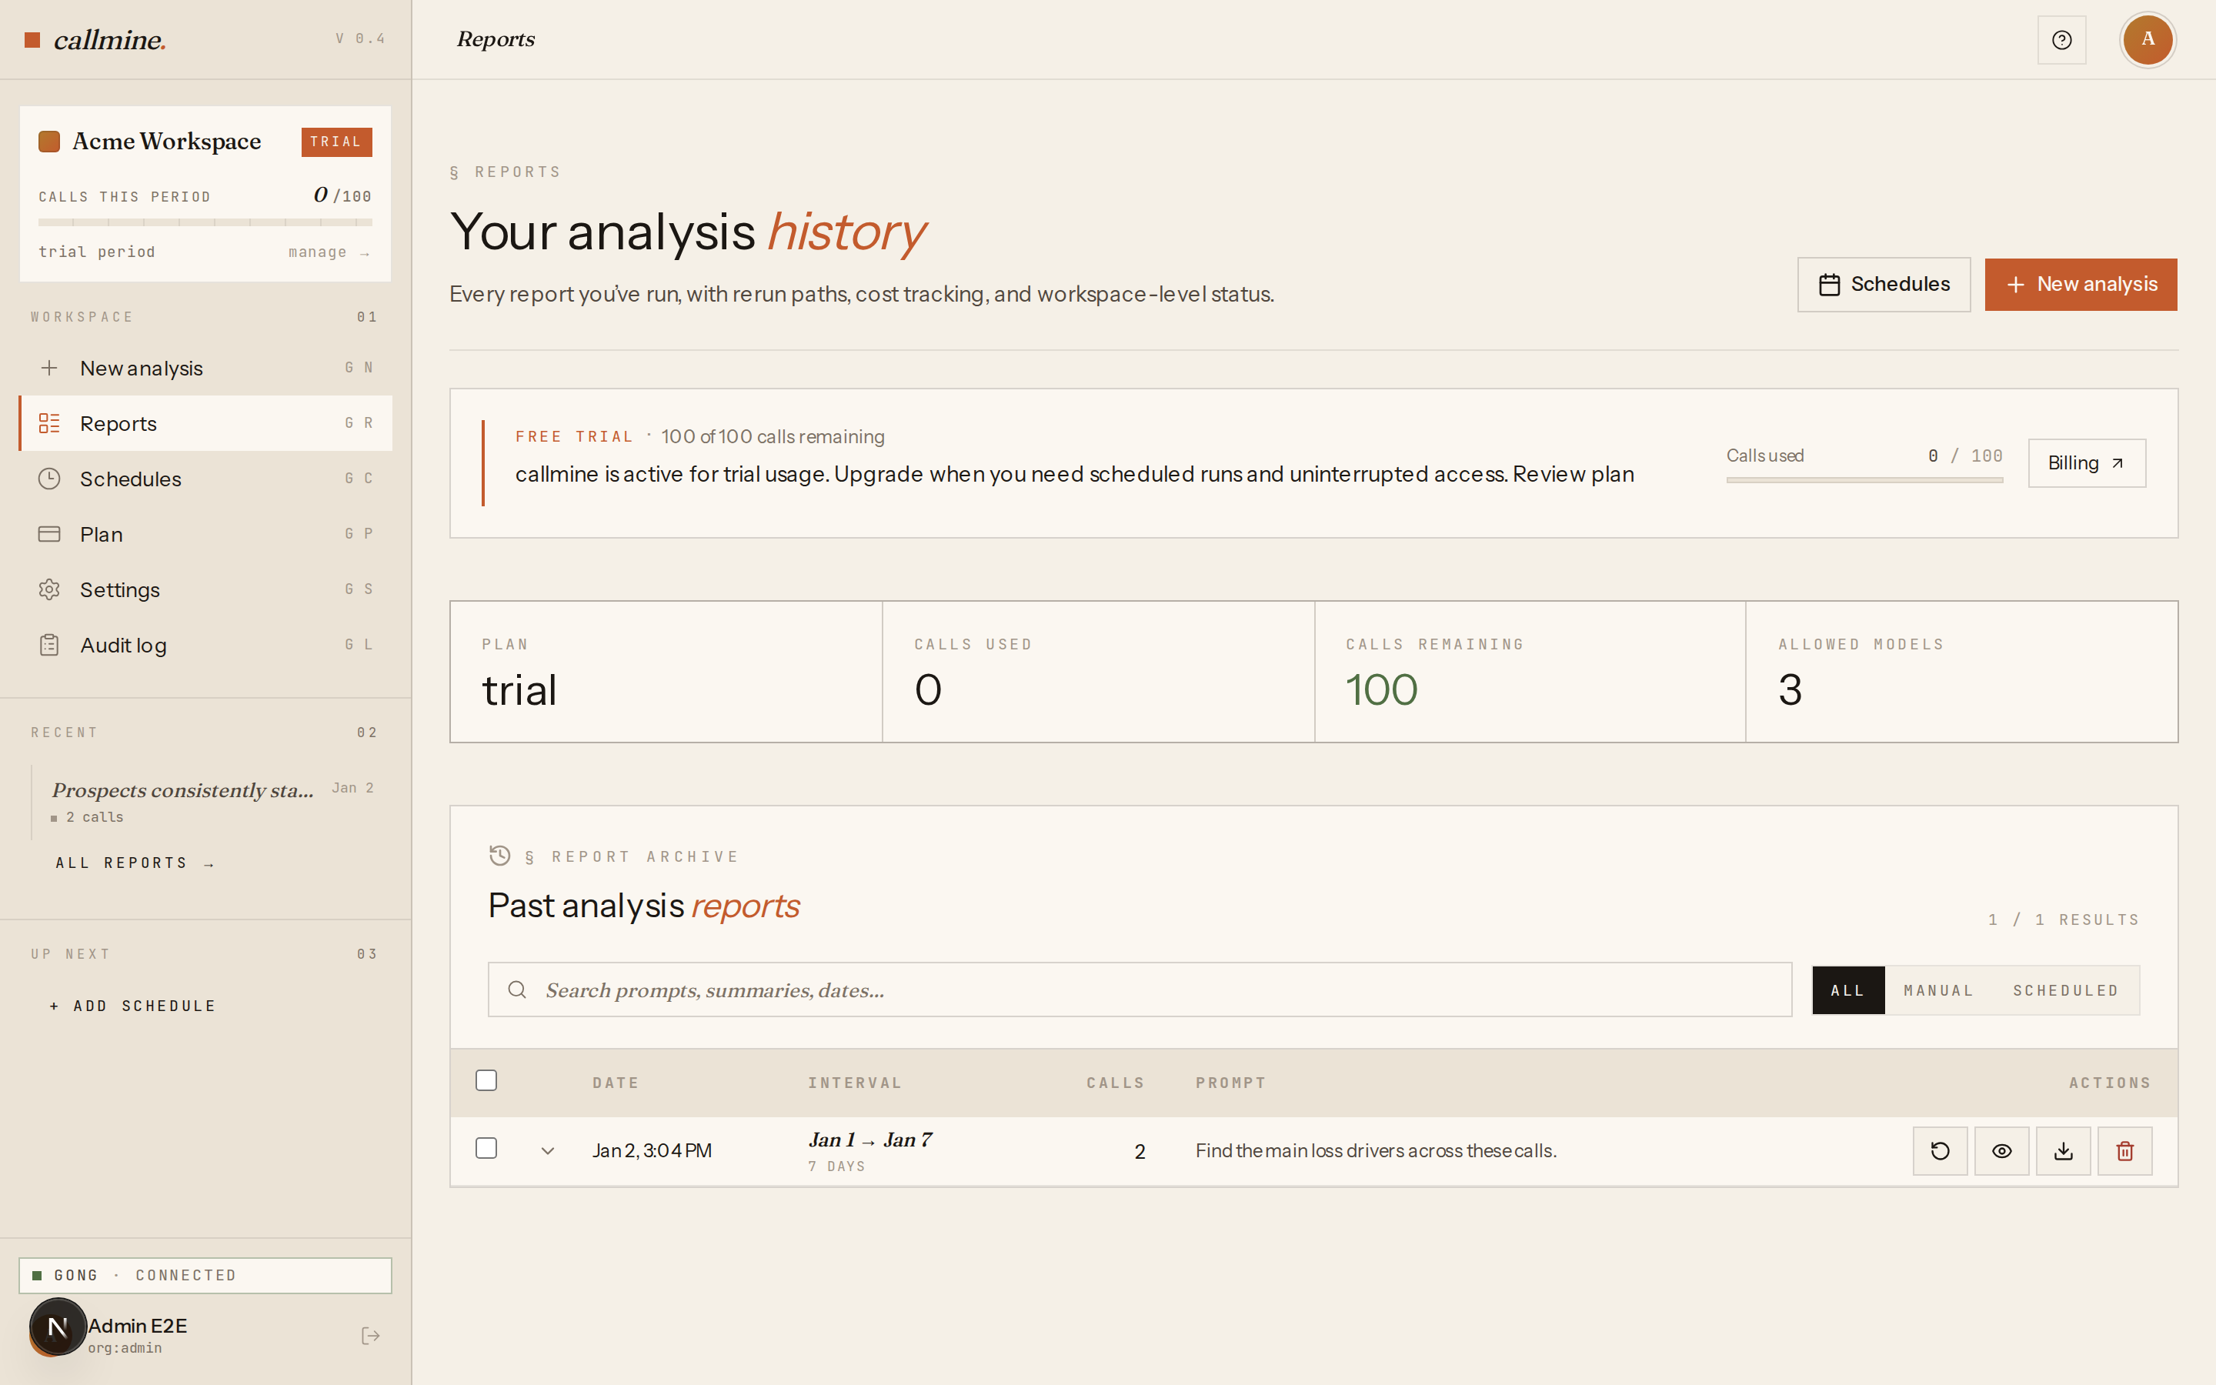Click the TRIAL badge on workspace card

click(336, 142)
